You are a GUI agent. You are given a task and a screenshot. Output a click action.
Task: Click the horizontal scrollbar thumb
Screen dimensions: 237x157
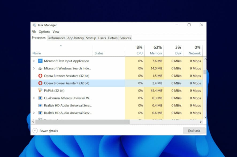(x=83, y=122)
